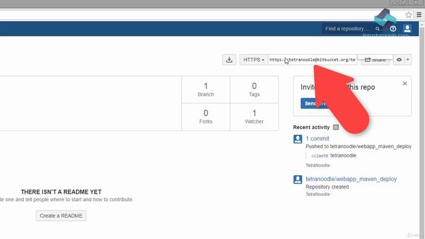Viewport: 425px width, 239px height.
Task: Open the 1 commit link
Action: coord(317,139)
